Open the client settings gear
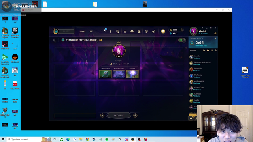This screenshot has width=253, height=142. click(211, 28)
